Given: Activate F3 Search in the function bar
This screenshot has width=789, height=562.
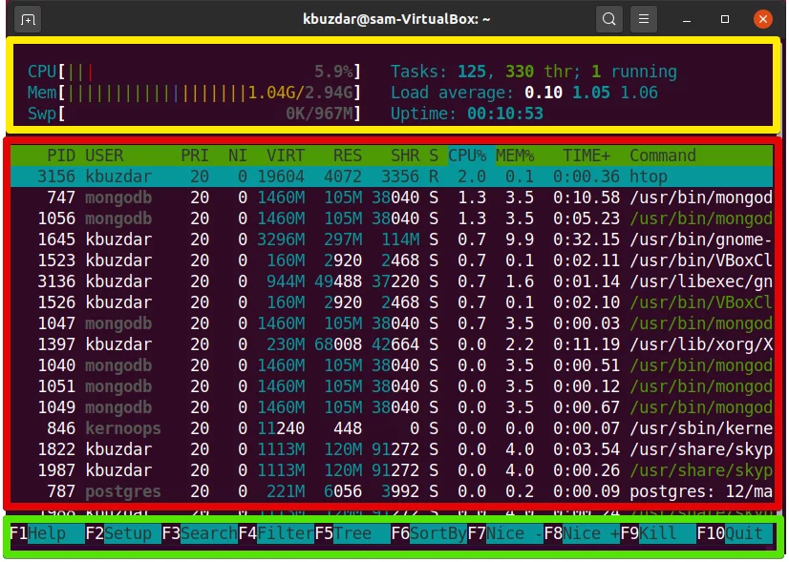Looking at the screenshot, I should (200, 533).
